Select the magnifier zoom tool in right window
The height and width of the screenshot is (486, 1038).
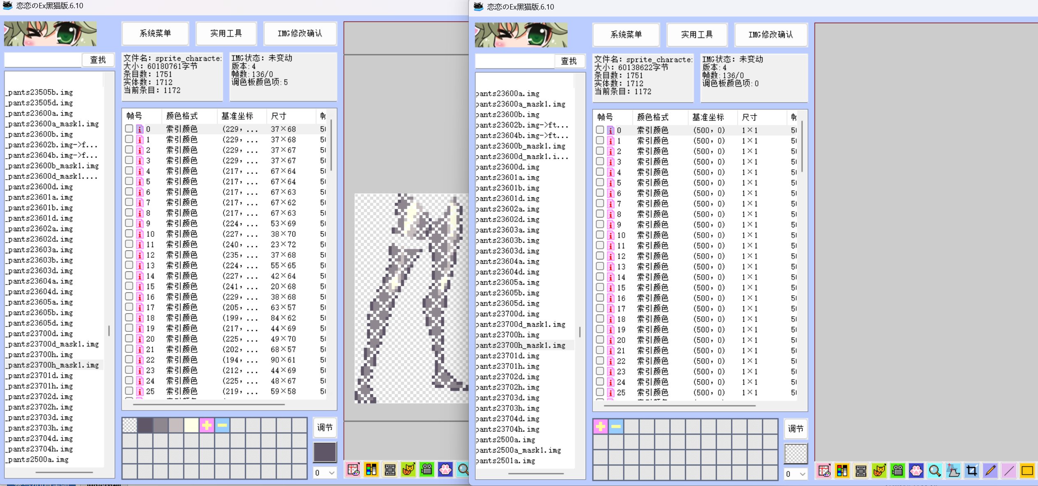point(935,471)
